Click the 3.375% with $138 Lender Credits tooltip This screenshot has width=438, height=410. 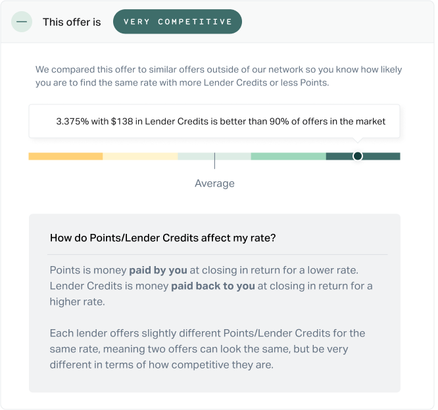click(214, 121)
